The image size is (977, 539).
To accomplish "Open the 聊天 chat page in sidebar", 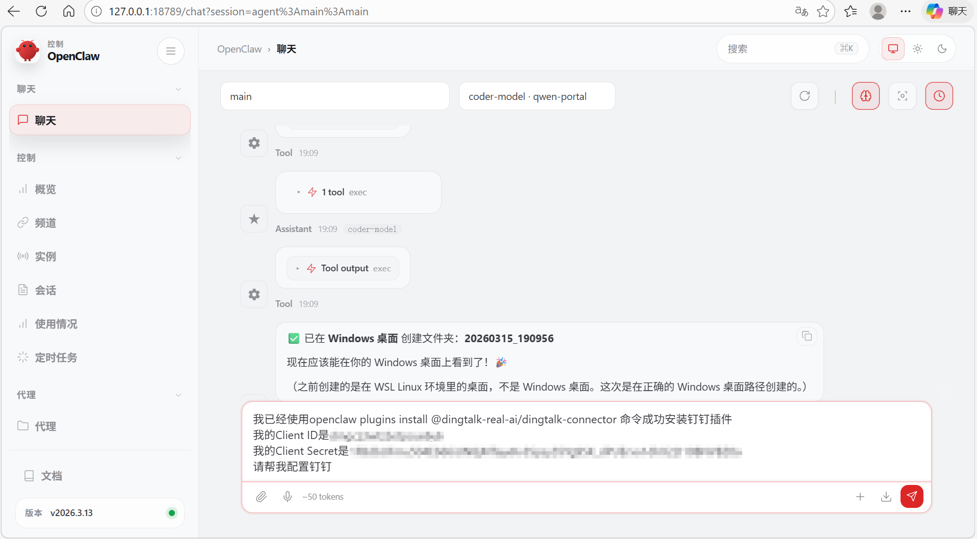I will [100, 120].
